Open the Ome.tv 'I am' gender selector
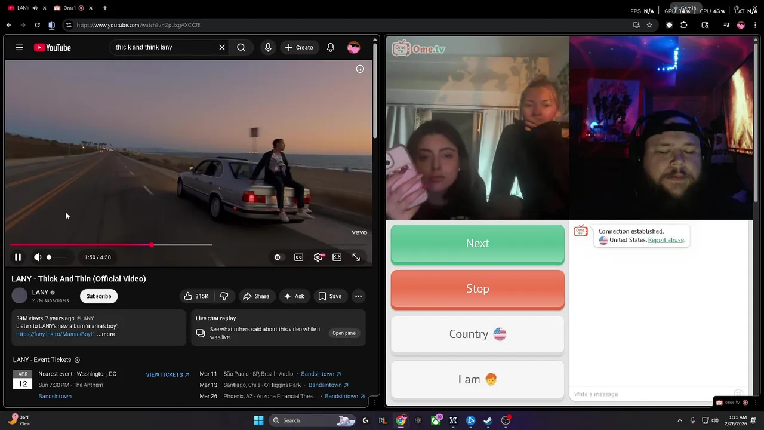This screenshot has height=430, width=764. coord(478,380)
